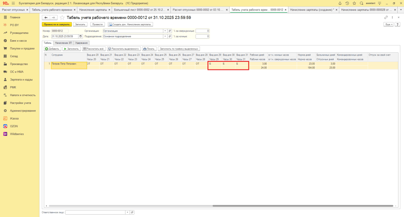This screenshot has width=404, height=217.
Task: Click the % за сверхурочные input field
Action: (202, 31)
